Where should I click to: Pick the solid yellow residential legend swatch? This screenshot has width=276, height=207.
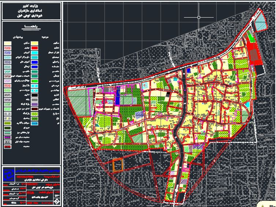pos(35,43)
